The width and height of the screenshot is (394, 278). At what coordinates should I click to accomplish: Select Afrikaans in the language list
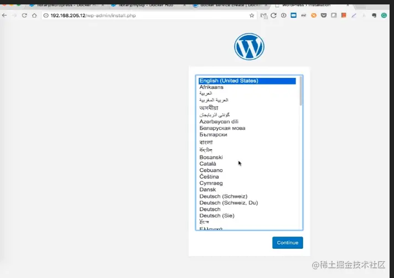(x=211, y=87)
